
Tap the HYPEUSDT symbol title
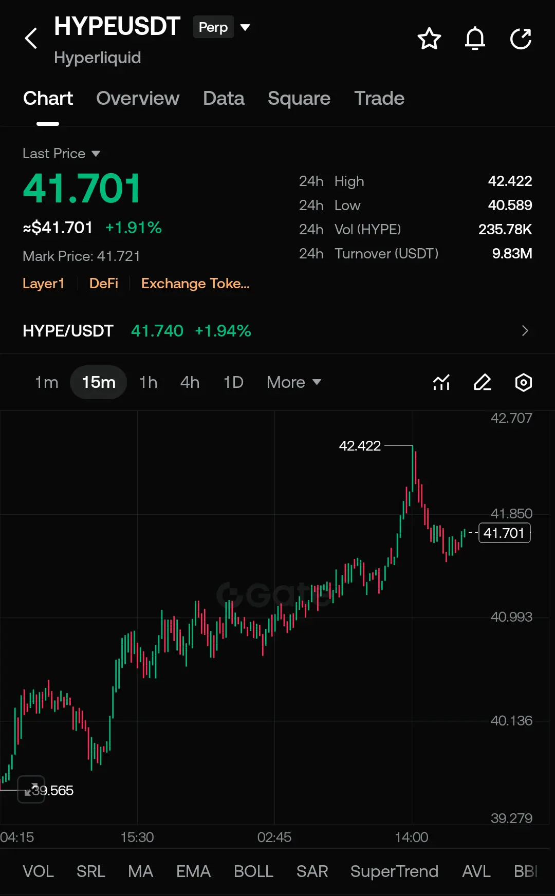(x=117, y=26)
